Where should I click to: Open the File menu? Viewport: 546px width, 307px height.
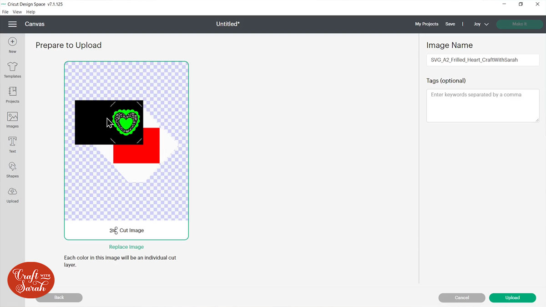click(5, 11)
